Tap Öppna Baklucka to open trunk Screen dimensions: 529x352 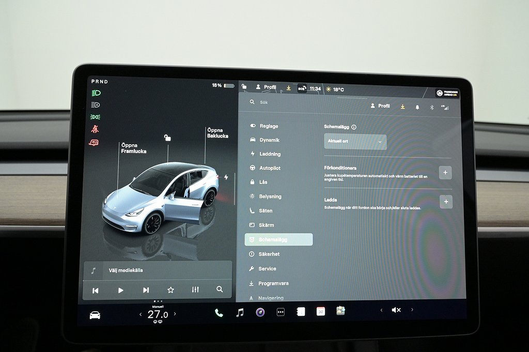tap(217, 133)
